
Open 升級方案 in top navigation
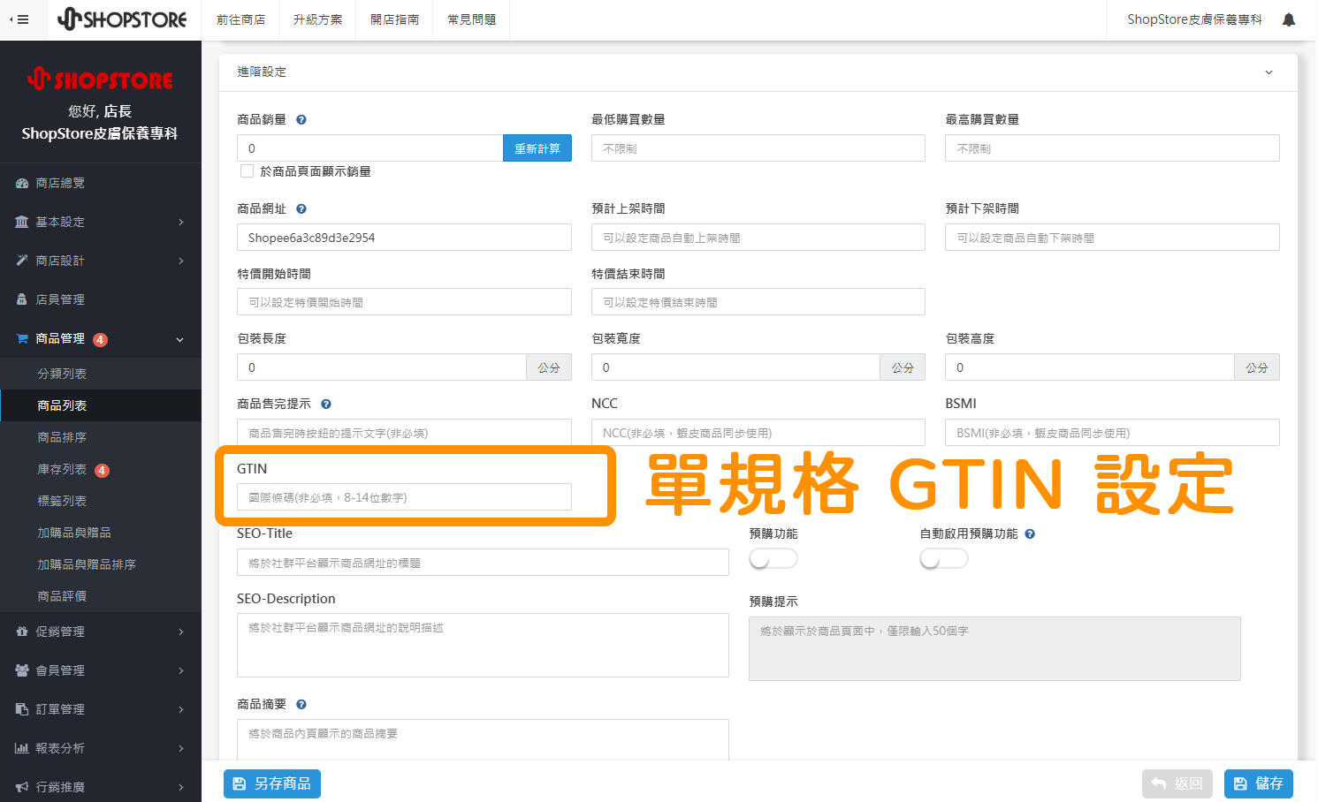[317, 19]
